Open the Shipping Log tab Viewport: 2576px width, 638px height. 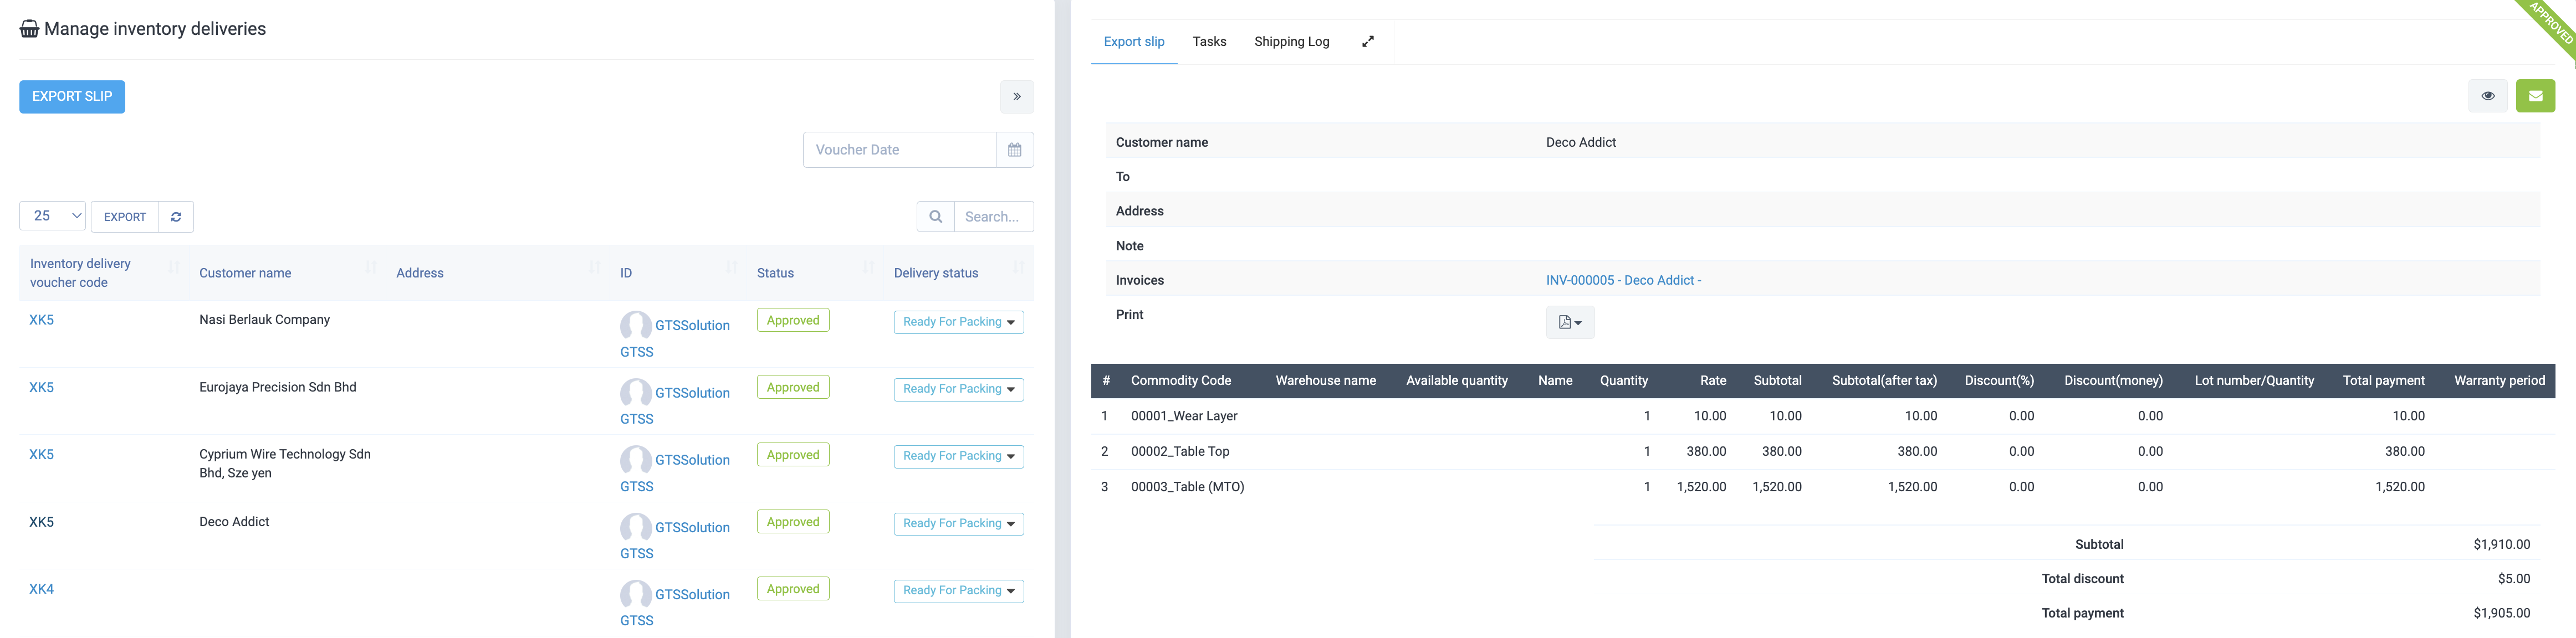(x=1291, y=42)
